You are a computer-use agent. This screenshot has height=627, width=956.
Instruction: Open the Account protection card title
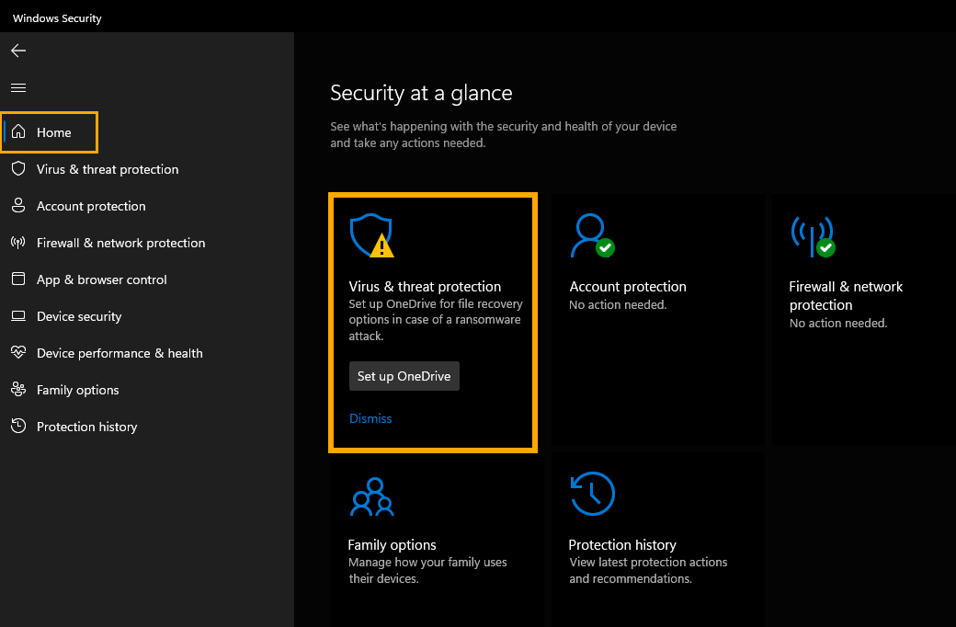click(x=628, y=287)
